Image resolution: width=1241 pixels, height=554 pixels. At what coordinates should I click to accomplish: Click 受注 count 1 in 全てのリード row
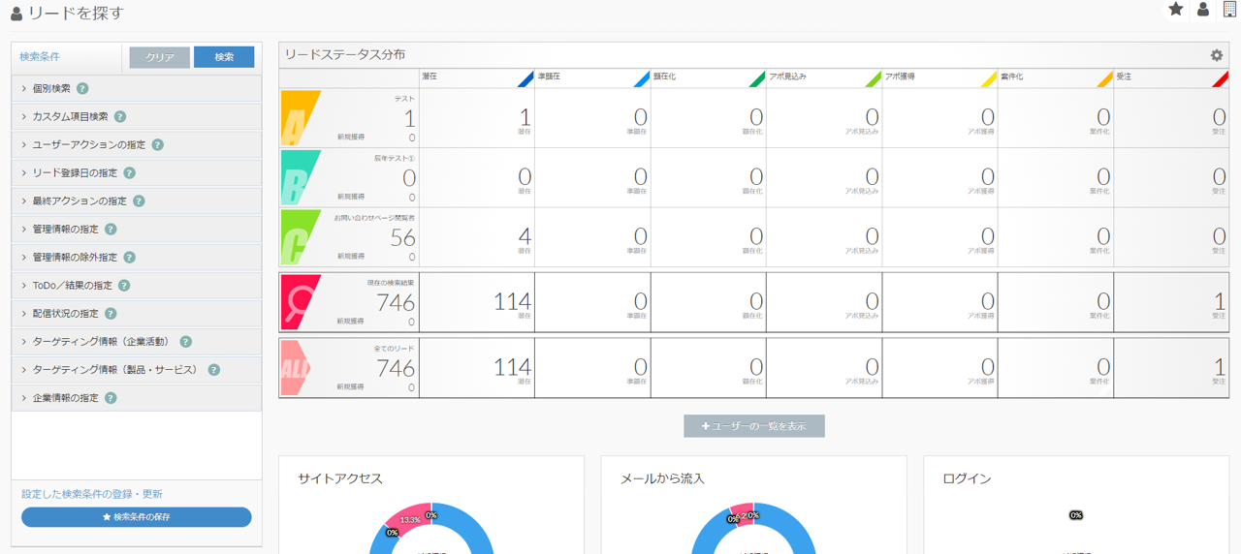click(x=1220, y=367)
